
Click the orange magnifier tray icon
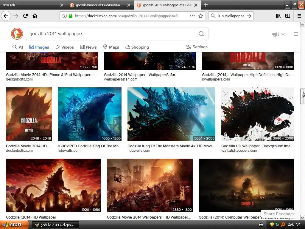(283, 225)
